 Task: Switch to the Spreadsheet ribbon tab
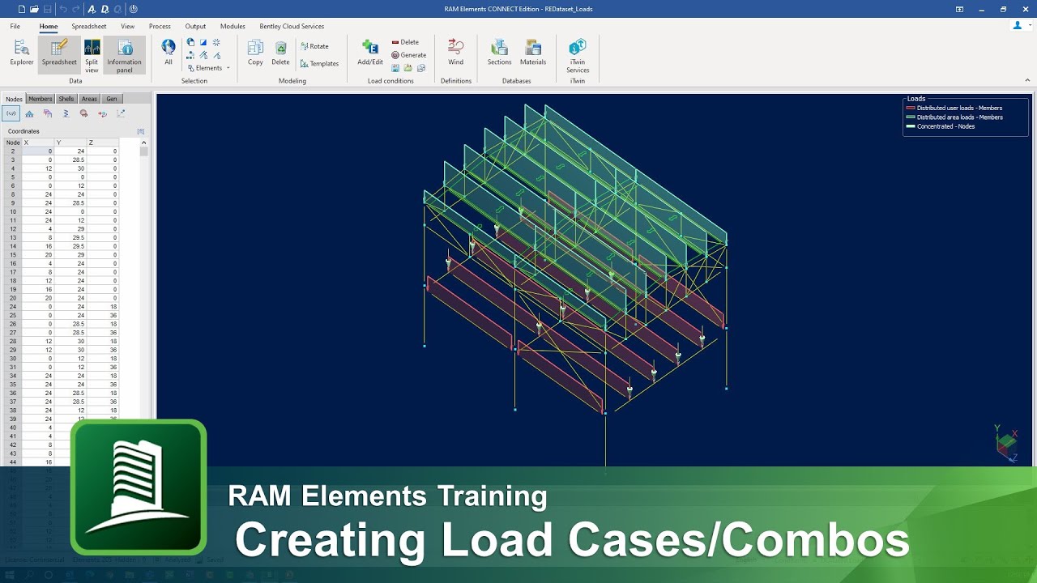click(x=89, y=26)
